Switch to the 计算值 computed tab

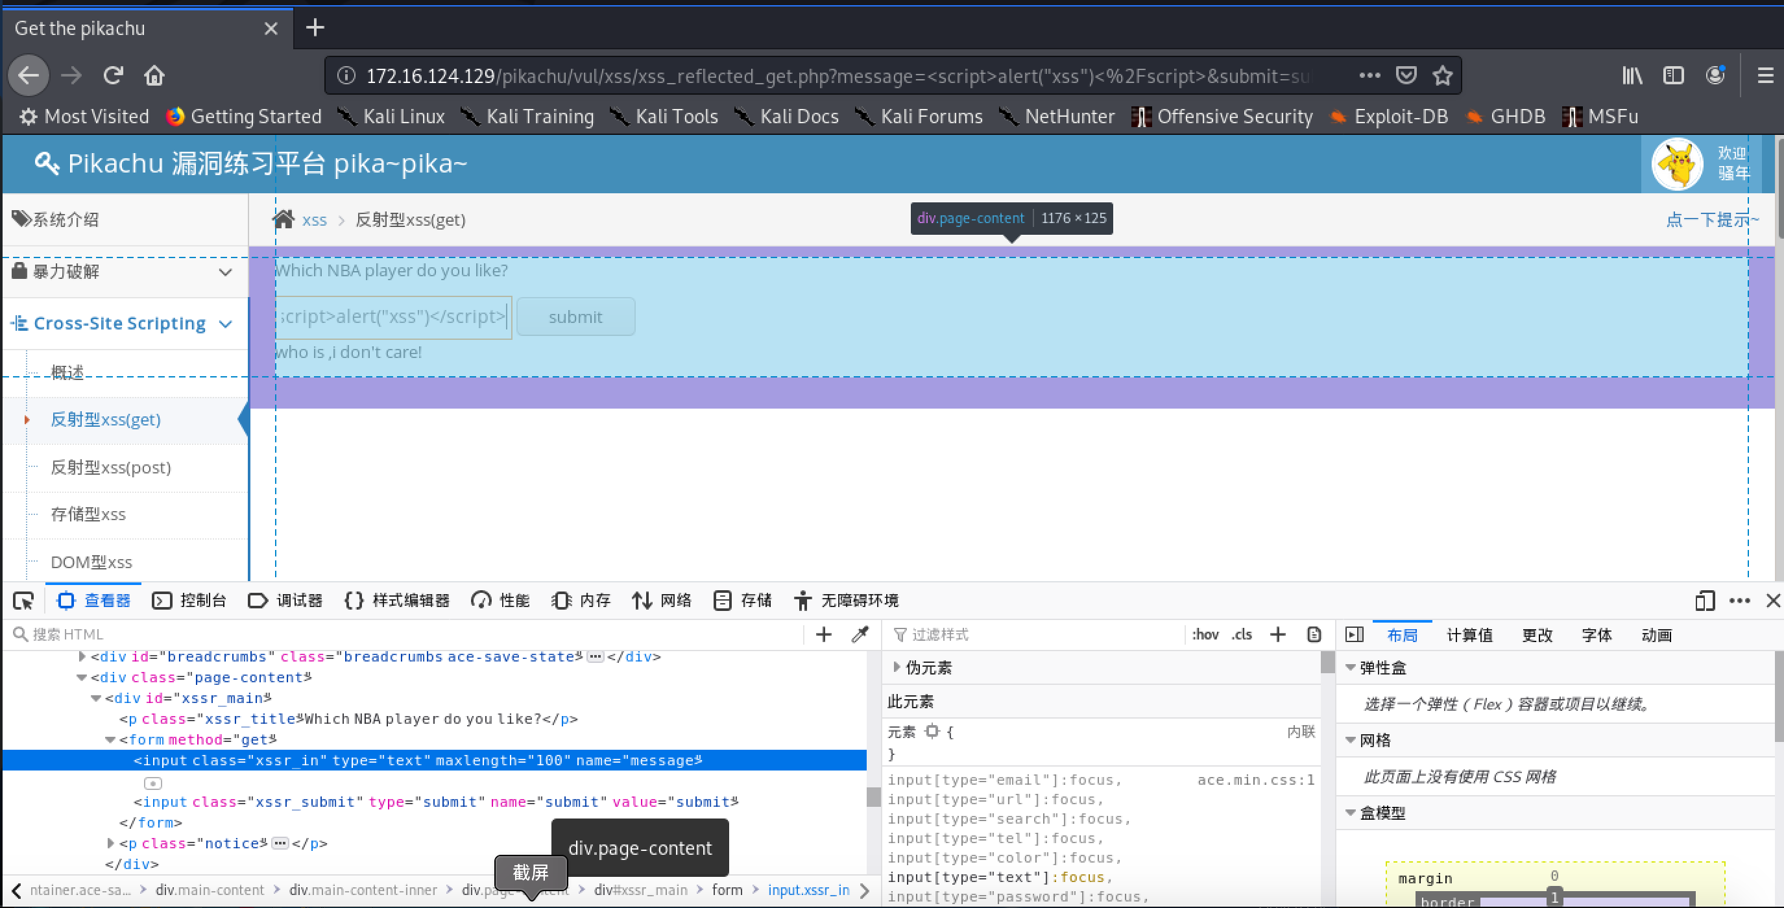pyautogui.click(x=1469, y=635)
